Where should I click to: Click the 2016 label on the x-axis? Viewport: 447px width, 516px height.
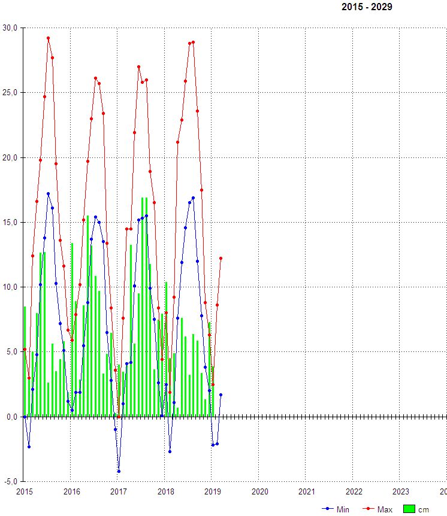(x=71, y=491)
